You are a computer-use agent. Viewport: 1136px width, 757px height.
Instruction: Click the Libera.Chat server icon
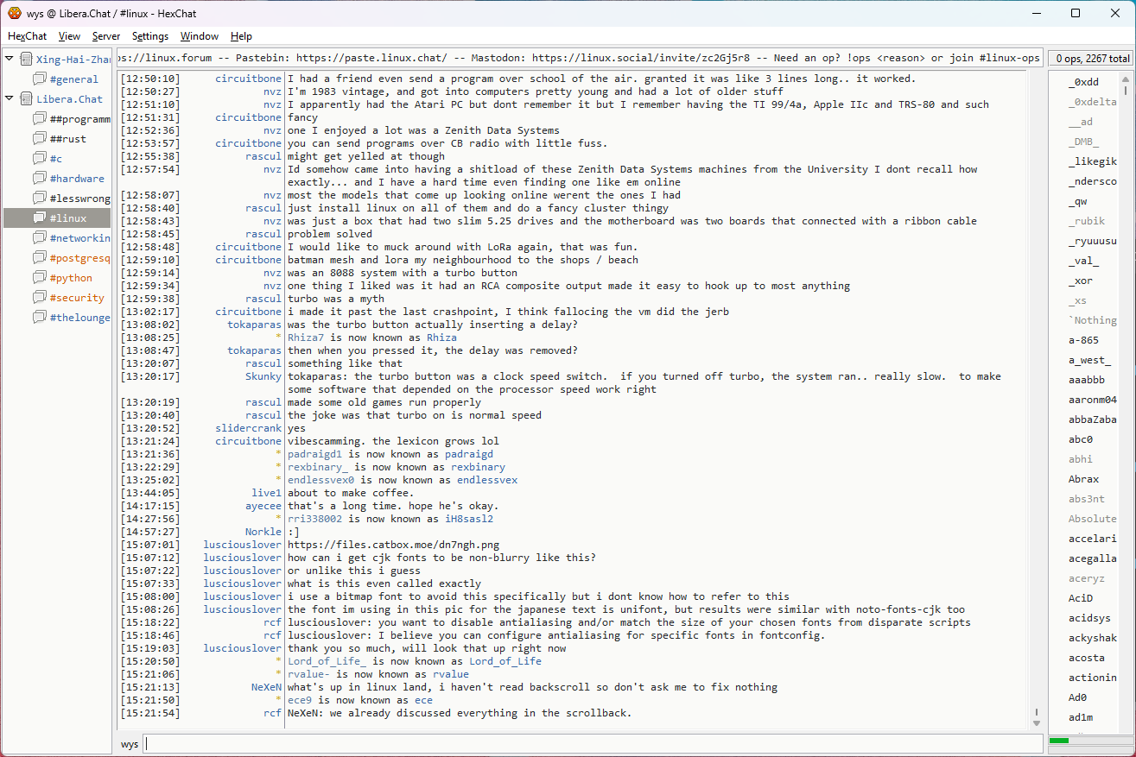click(27, 99)
